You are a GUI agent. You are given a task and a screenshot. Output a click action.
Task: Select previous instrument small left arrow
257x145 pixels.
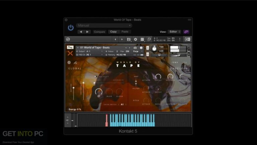tap(126, 48)
